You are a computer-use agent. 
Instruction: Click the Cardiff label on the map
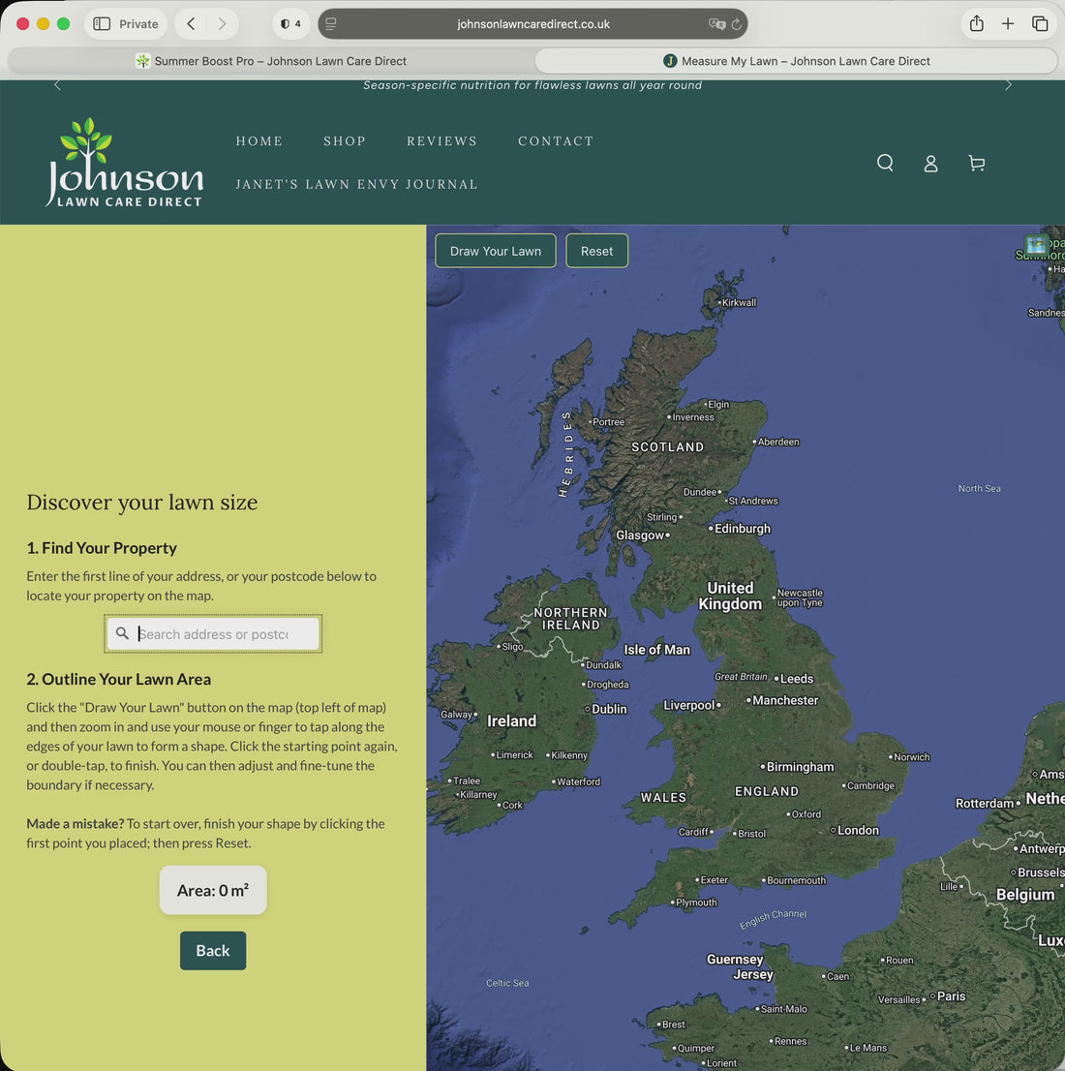[x=692, y=832]
